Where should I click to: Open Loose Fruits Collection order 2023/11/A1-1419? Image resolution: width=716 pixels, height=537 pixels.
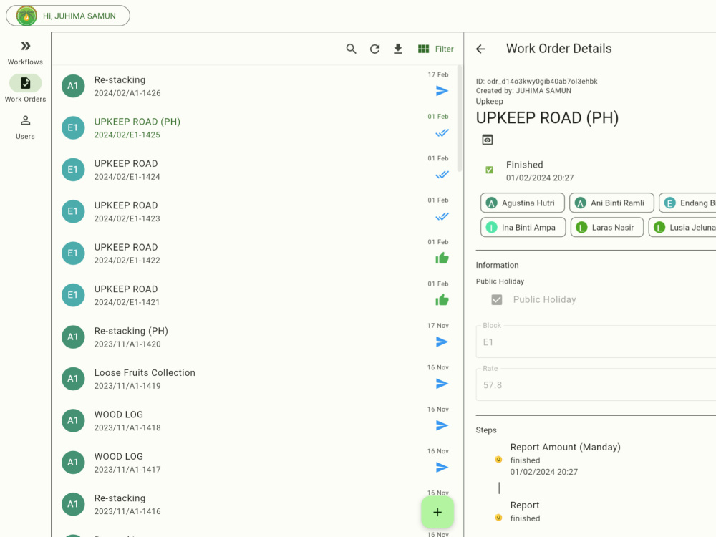tap(256, 379)
